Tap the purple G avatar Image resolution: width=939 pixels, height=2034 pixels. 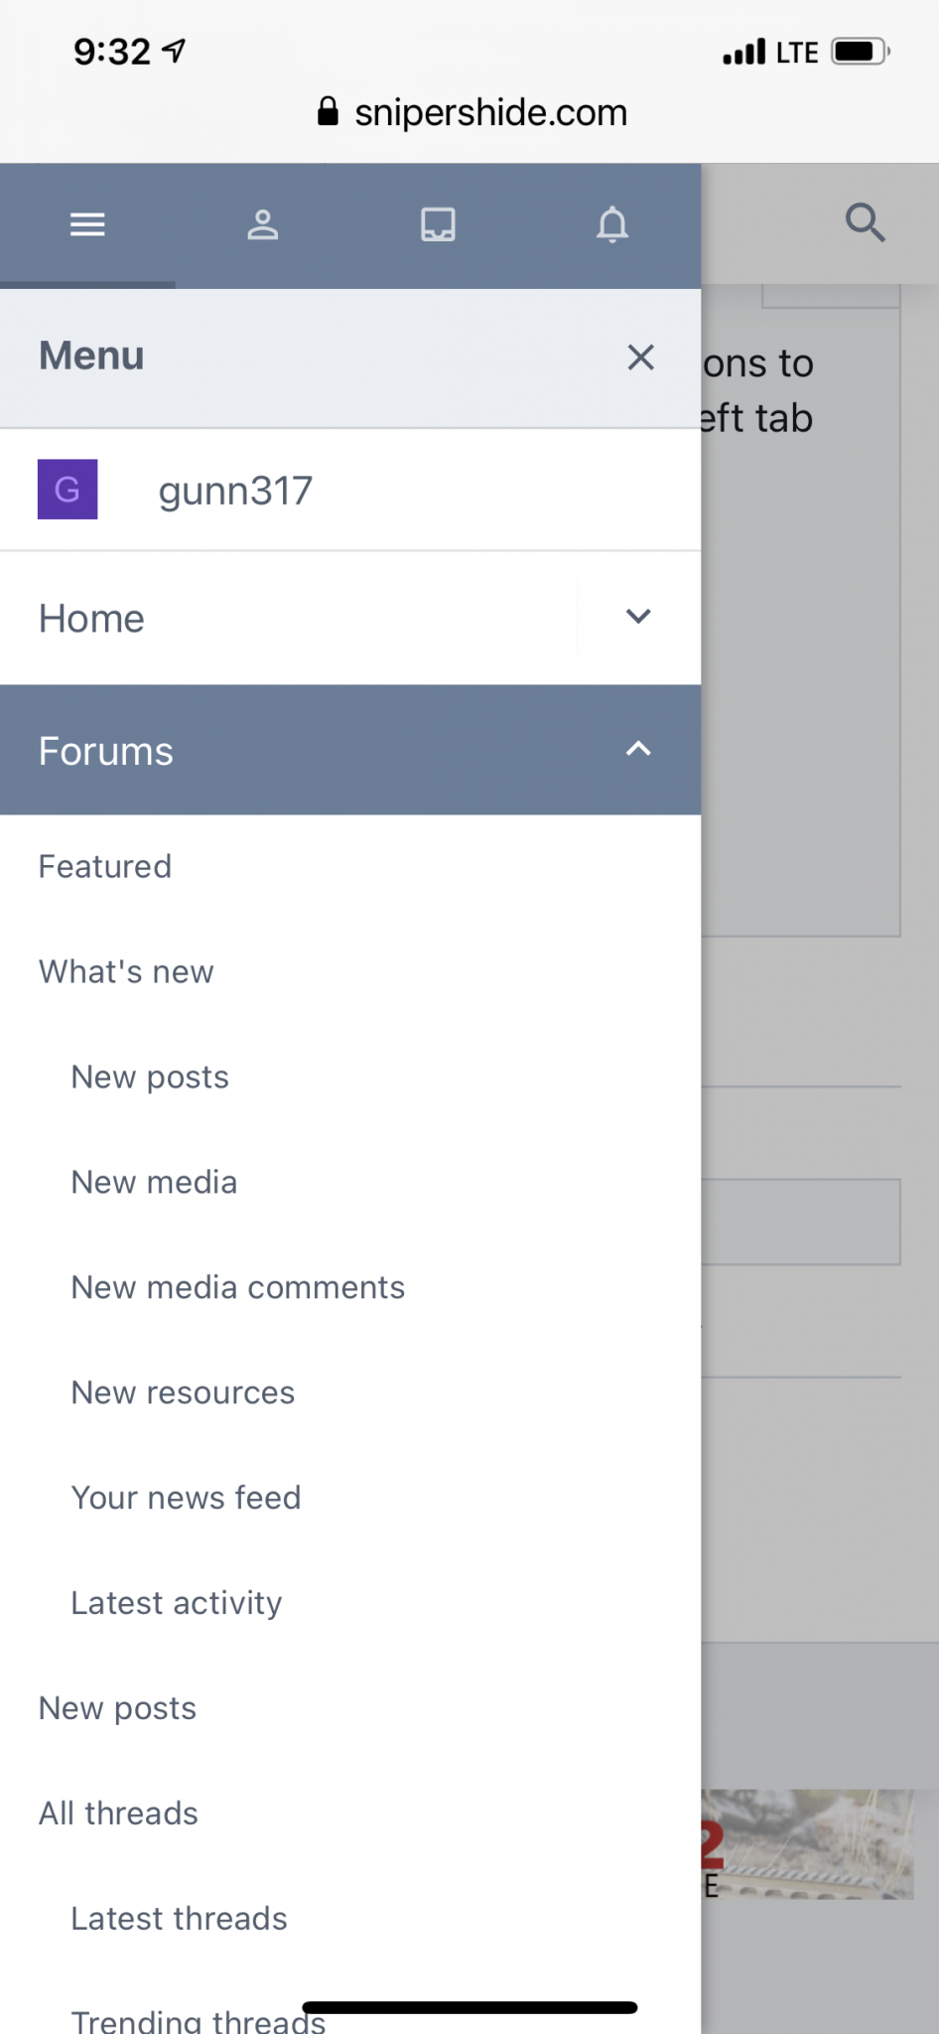pyautogui.click(x=67, y=489)
